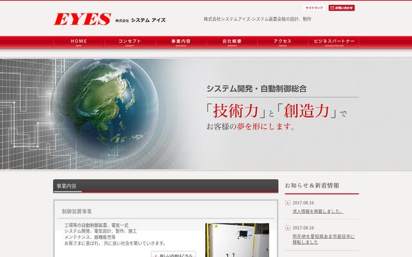The image size is (412, 257).
Task: Click the EYES company logo
Action: pyautogui.click(x=82, y=19)
